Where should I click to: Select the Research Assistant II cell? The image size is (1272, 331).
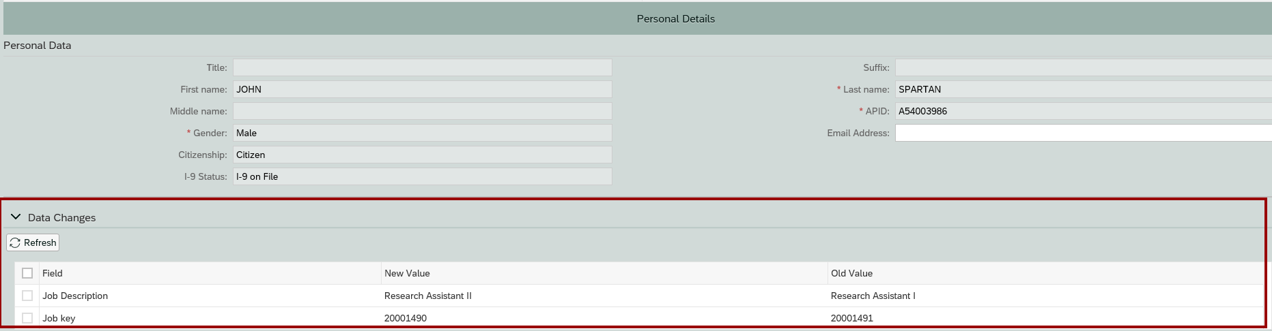(x=428, y=296)
